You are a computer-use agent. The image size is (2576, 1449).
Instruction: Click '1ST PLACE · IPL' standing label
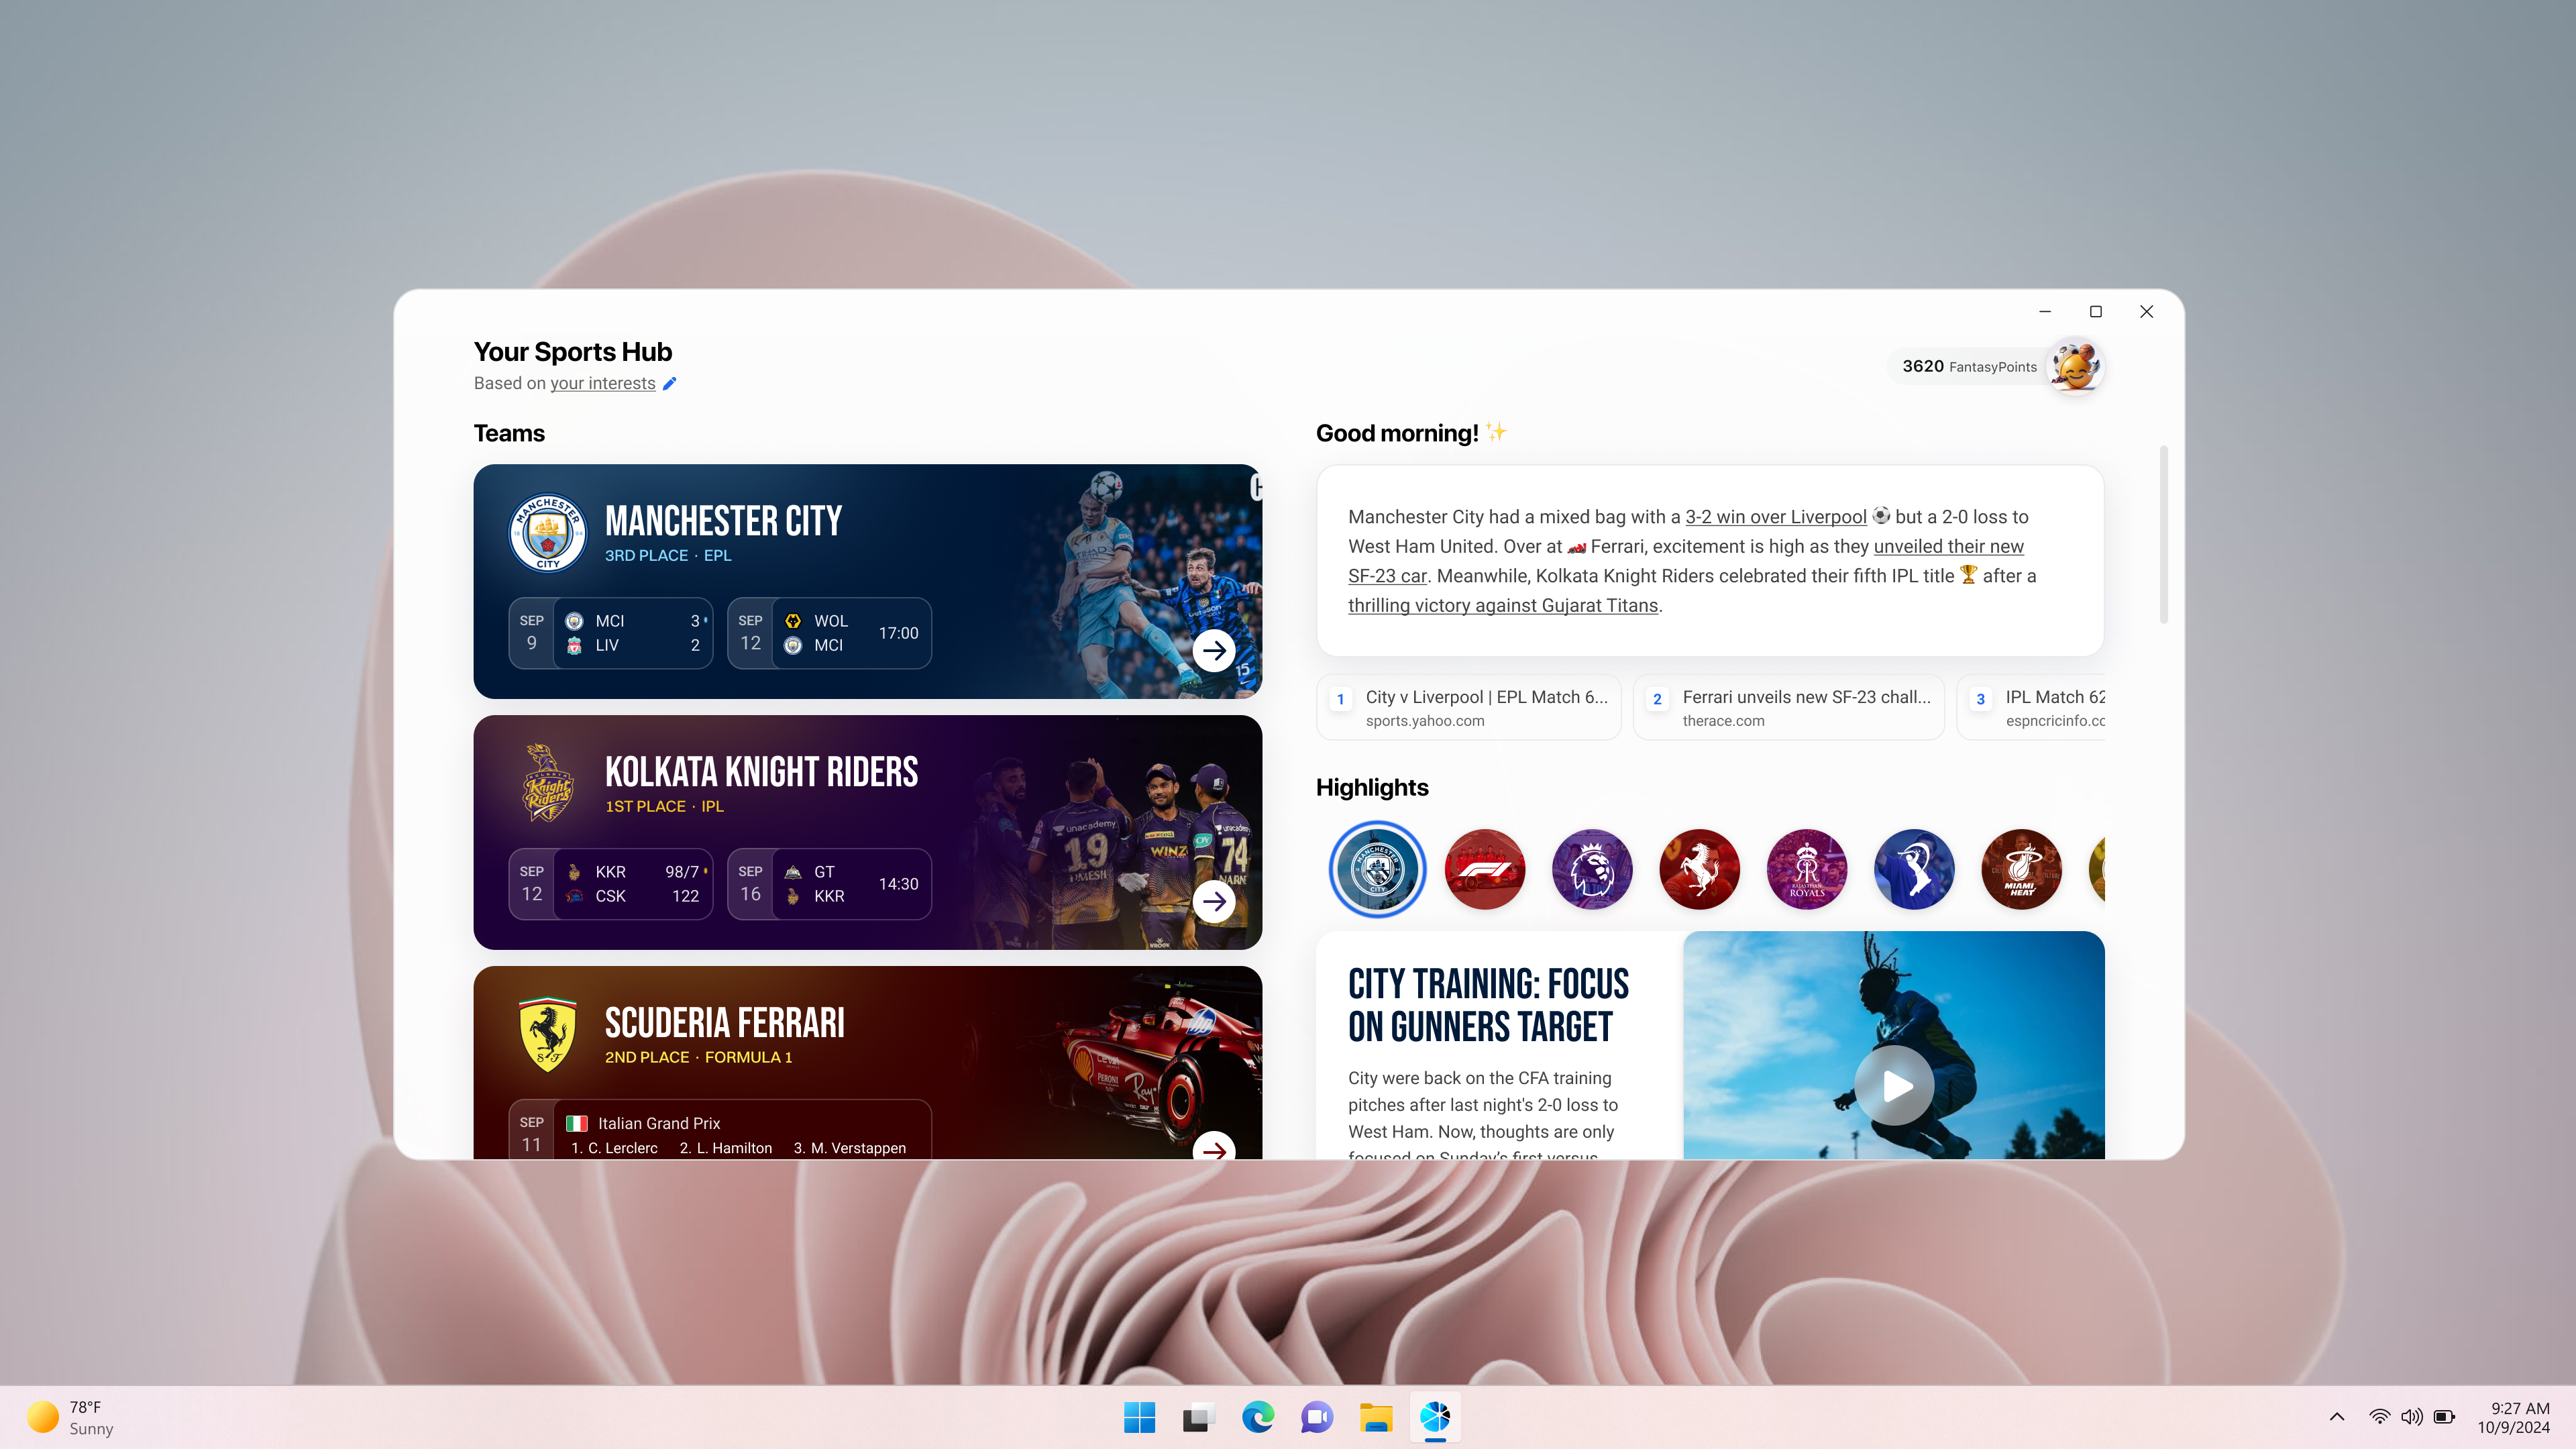(x=664, y=807)
